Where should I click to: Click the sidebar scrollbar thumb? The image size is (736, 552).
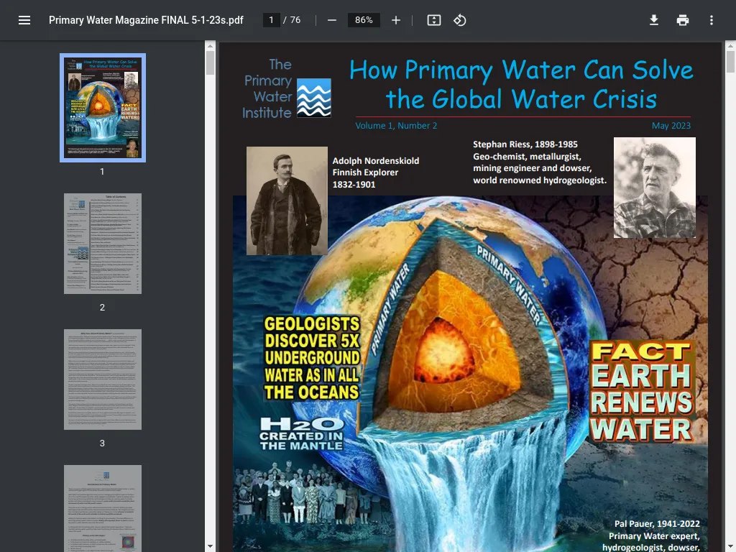pos(211,63)
